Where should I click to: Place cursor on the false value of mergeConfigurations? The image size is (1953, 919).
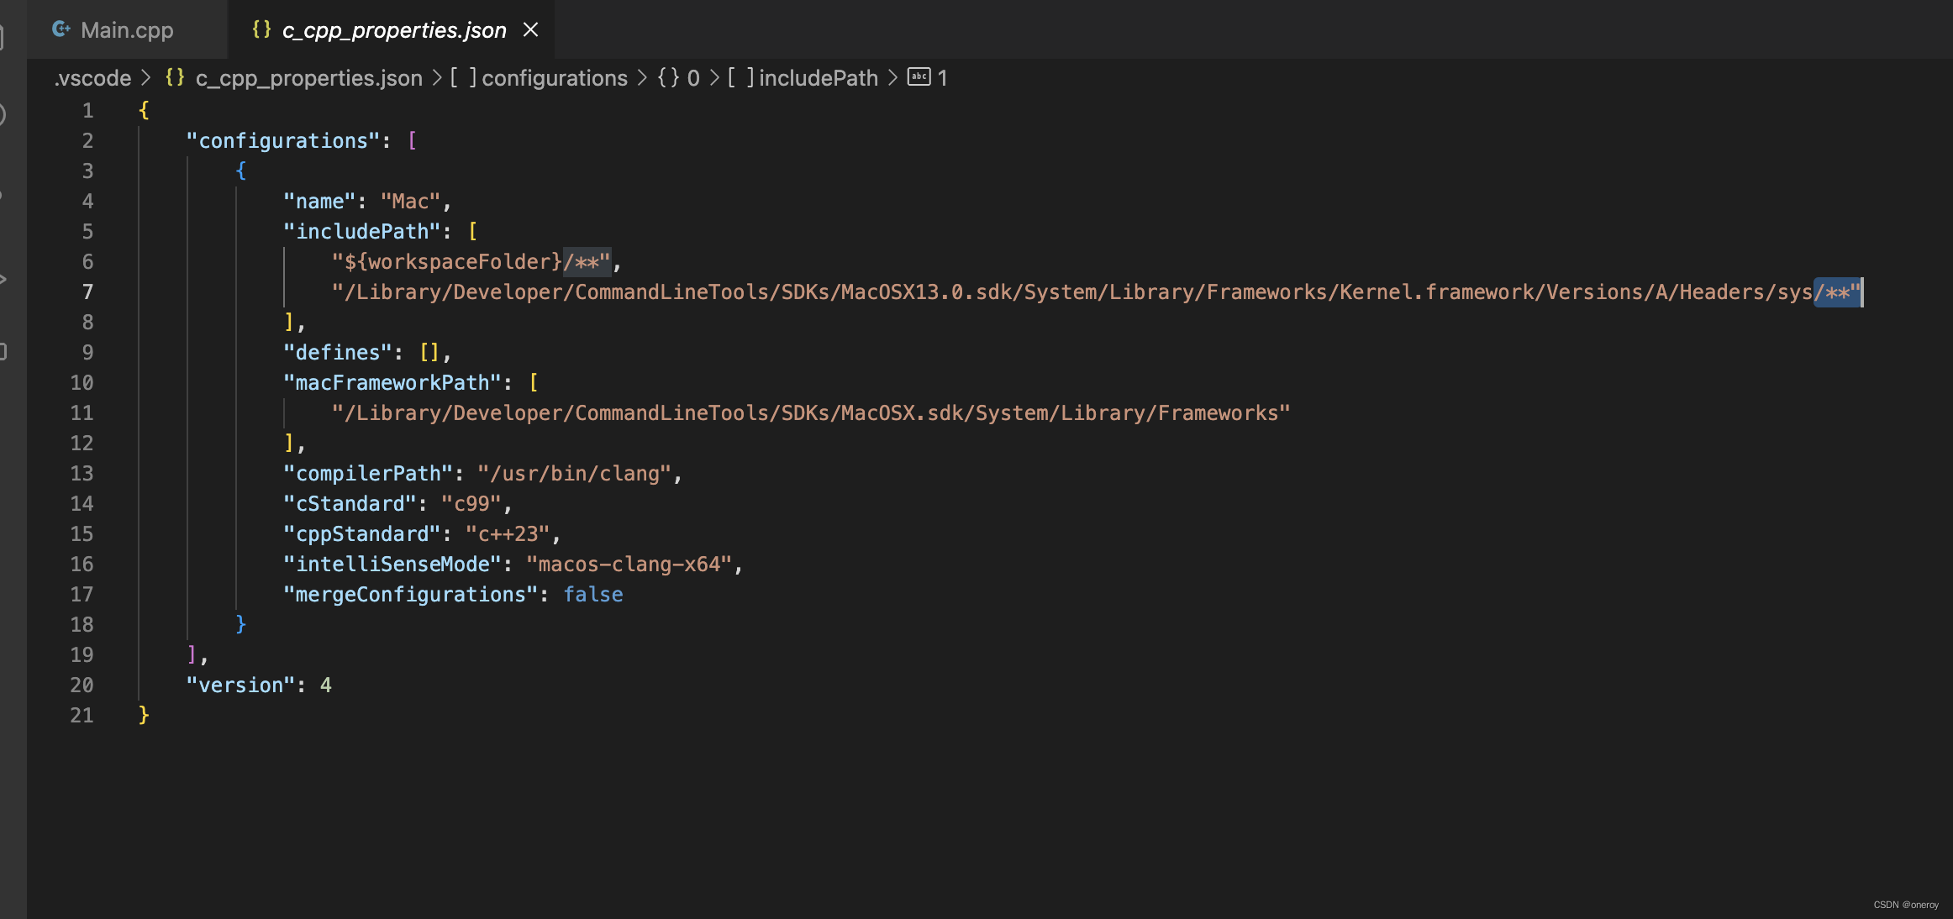(592, 594)
